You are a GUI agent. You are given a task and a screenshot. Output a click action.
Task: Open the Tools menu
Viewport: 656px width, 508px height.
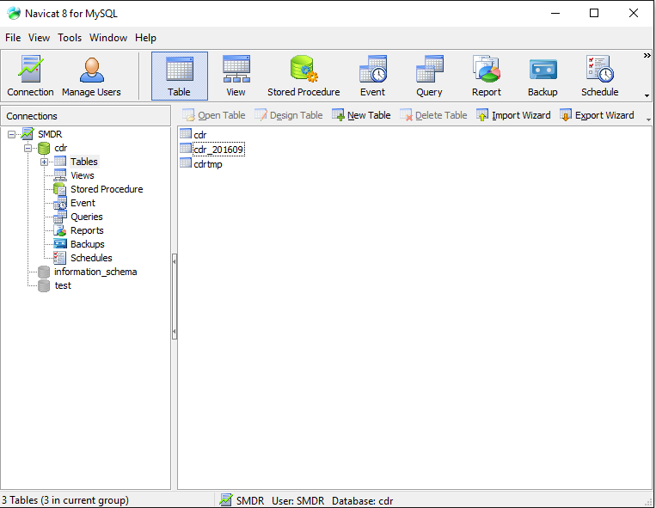click(x=70, y=38)
